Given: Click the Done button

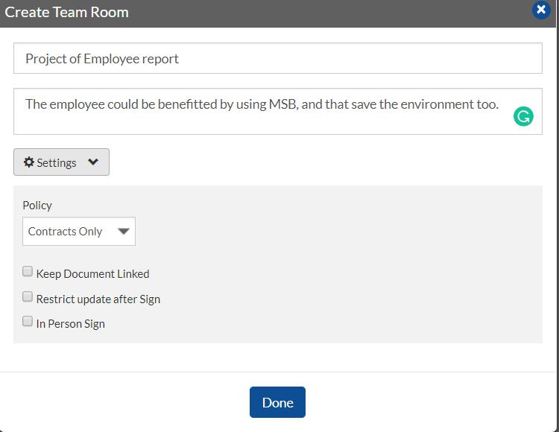Looking at the screenshot, I should tap(277, 402).
